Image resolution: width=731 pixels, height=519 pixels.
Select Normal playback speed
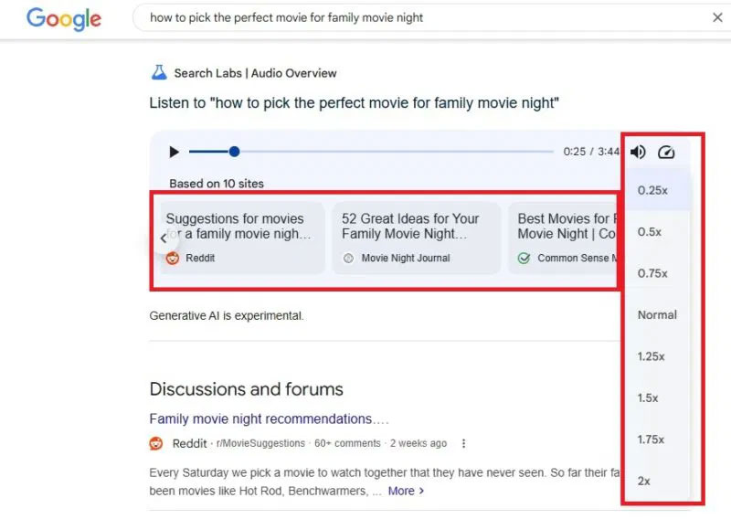coord(657,314)
